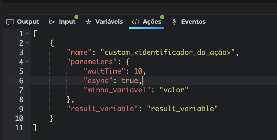The width and height of the screenshot is (277, 140).
Task: Click the green dot on Input tab
Action: pyautogui.click(x=76, y=17)
